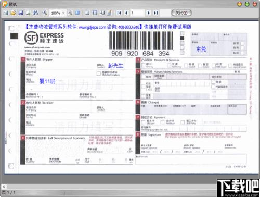Save the preview using the floppy disk icon
The image size is (260, 197).
click(21, 13)
